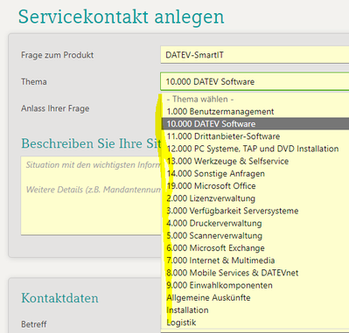The width and height of the screenshot is (349, 333).
Task: Click the Betreff label
Action: click(34, 324)
